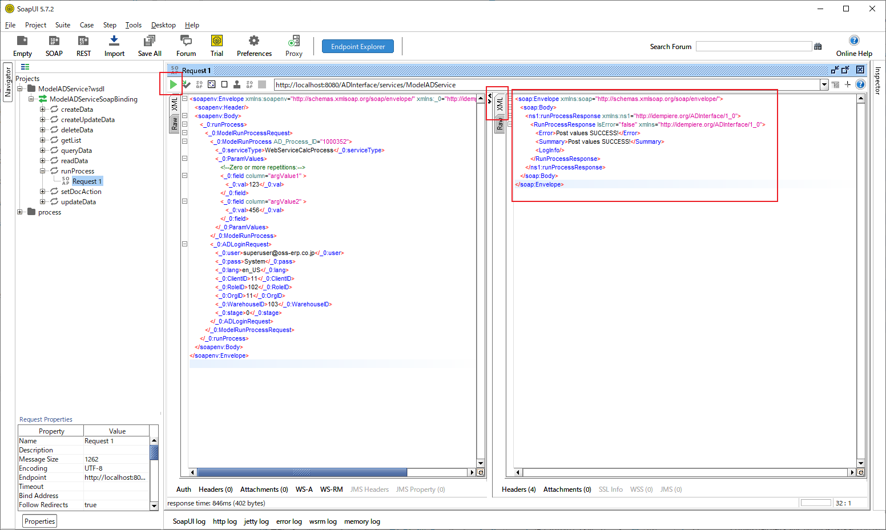This screenshot has height=530, width=886.
Task: Click the add-to-TestCase checkmark icon
Action: pyautogui.click(x=187, y=84)
